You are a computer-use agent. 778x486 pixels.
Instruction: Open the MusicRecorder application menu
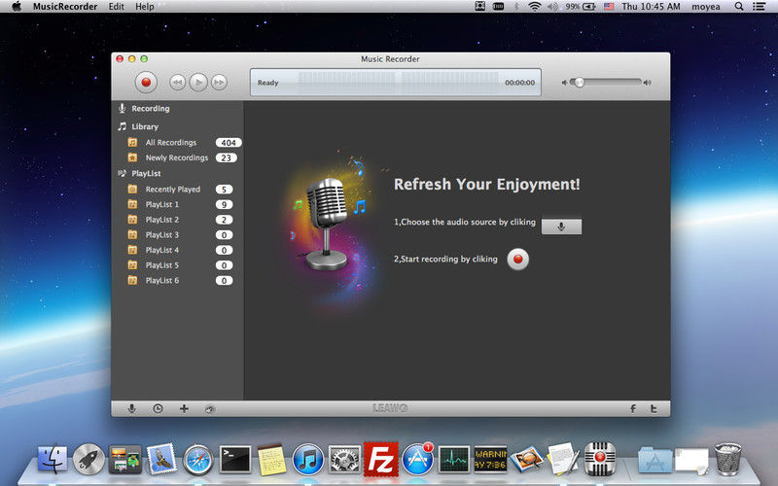pyautogui.click(x=65, y=7)
